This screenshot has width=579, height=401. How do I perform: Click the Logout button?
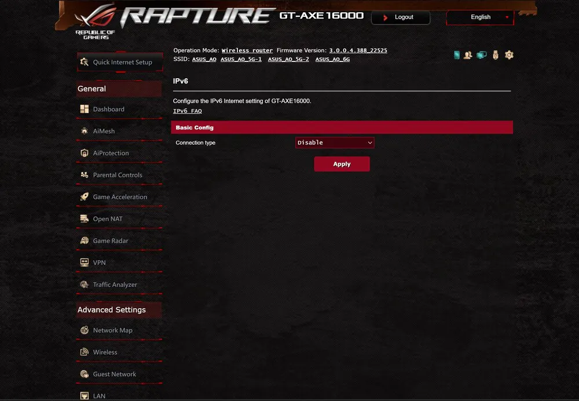(x=401, y=17)
